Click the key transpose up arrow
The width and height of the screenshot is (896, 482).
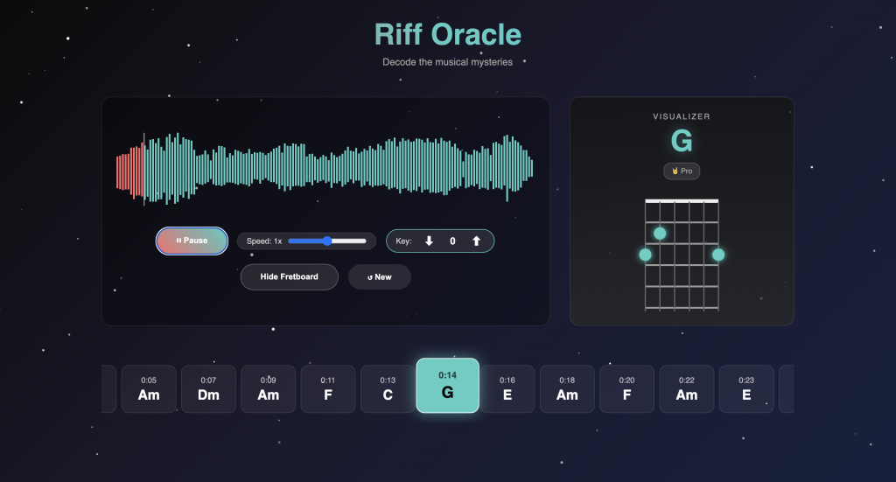[x=476, y=241]
